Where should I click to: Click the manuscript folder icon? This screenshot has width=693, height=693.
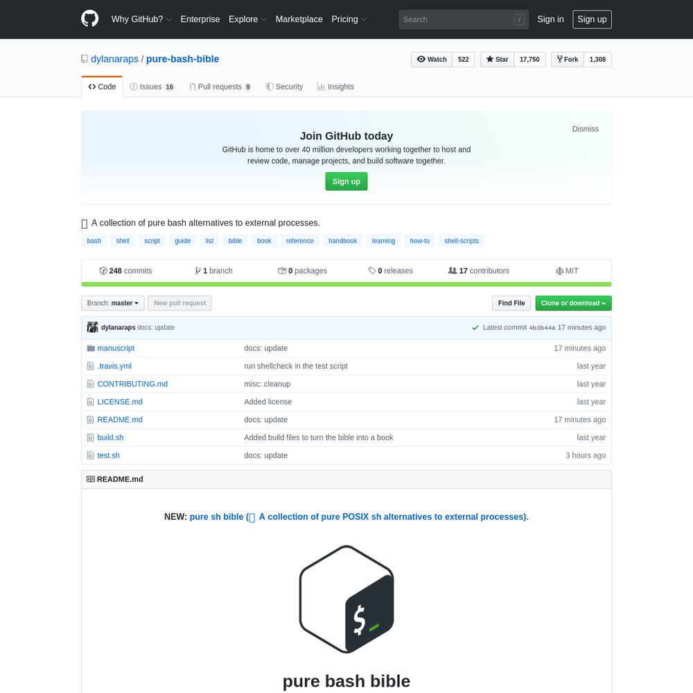click(91, 349)
